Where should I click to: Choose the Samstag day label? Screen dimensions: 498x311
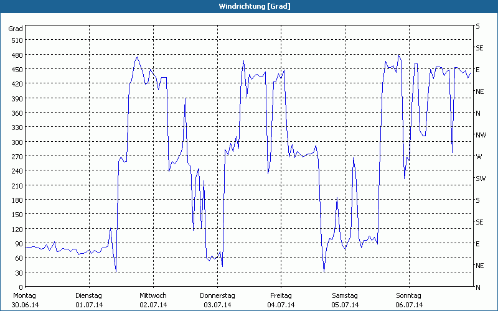345,295
